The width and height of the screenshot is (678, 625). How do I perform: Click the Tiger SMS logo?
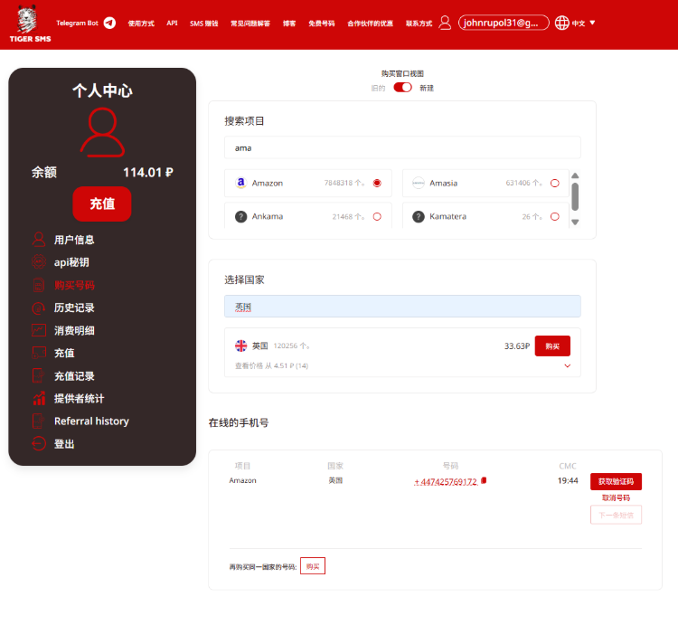coord(30,24)
